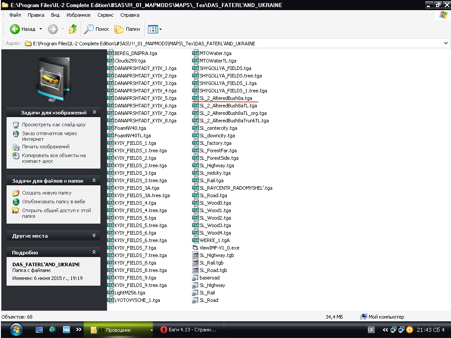Open the Правка menu

coord(36,15)
